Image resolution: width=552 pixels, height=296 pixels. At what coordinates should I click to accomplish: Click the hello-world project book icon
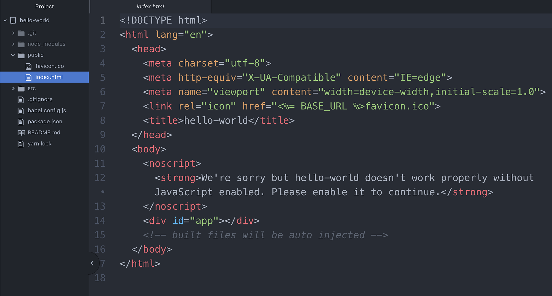[13, 20]
